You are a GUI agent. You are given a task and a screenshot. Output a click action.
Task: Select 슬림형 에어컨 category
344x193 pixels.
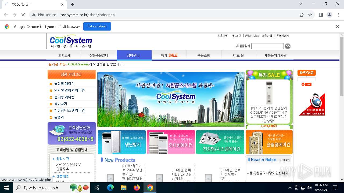(x=64, y=84)
